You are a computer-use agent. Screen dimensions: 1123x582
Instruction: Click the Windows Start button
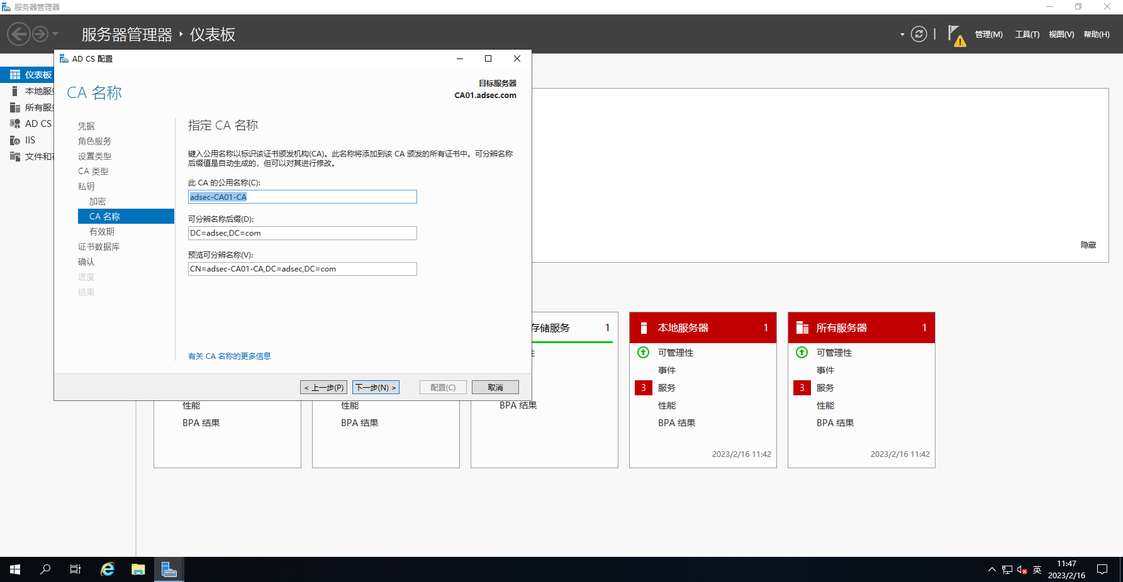[15, 569]
